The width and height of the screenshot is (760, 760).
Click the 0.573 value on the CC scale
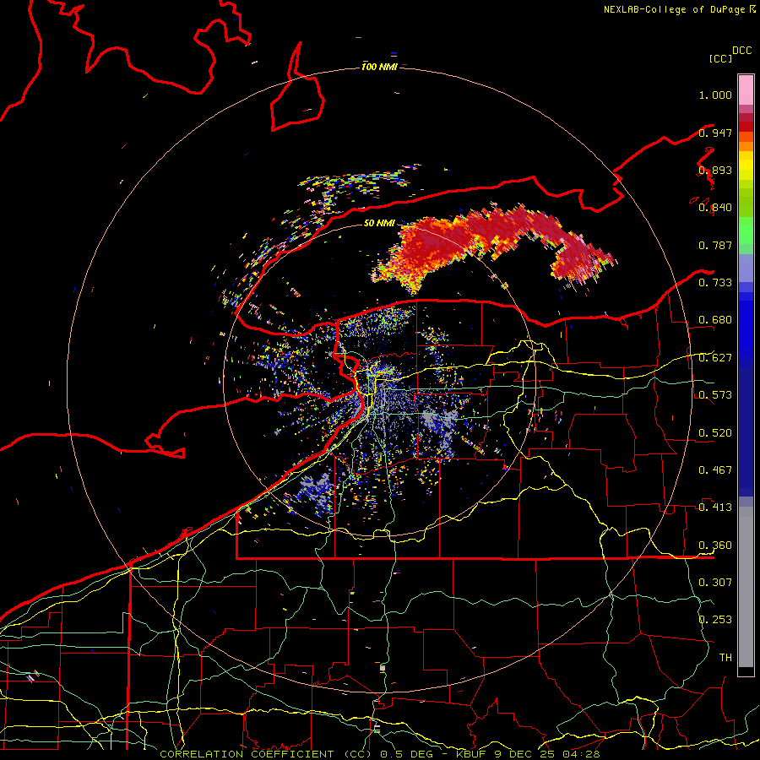click(715, 395)
